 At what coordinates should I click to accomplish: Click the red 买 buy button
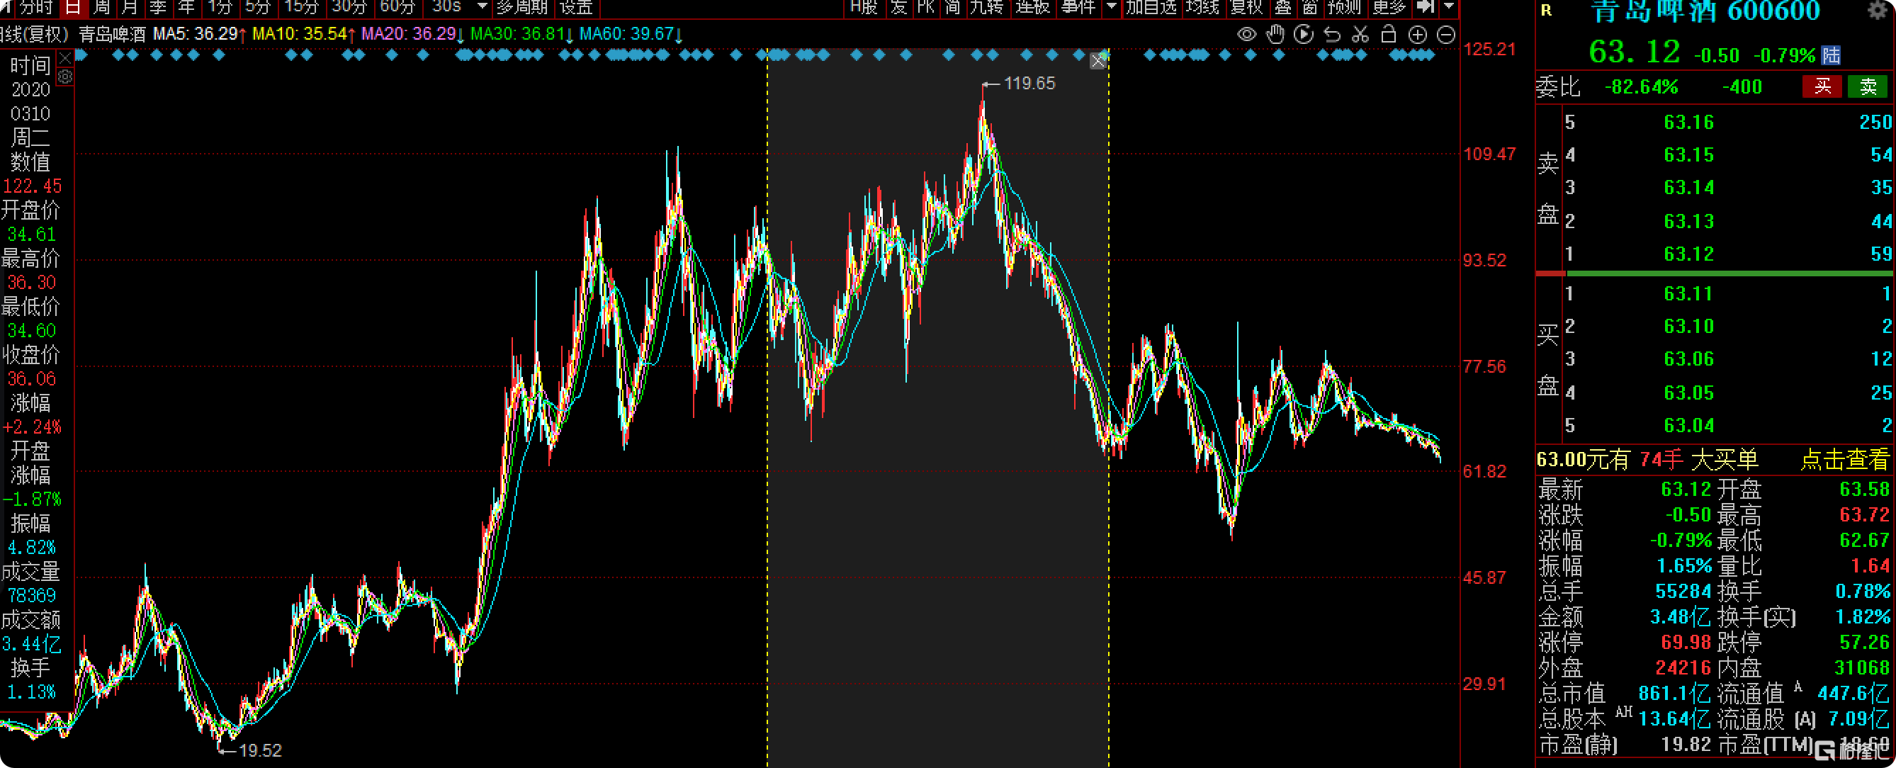click(x=1822, y=87)
